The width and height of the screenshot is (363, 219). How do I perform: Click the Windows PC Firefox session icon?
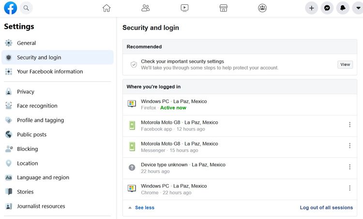point(132,104)
